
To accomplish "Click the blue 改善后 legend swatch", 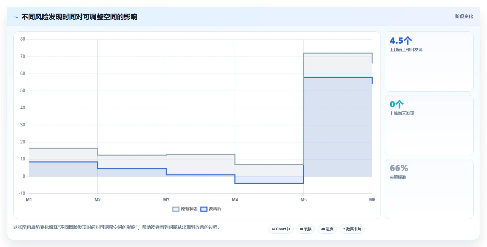I will pyautogui.click(x=204, y=209).
